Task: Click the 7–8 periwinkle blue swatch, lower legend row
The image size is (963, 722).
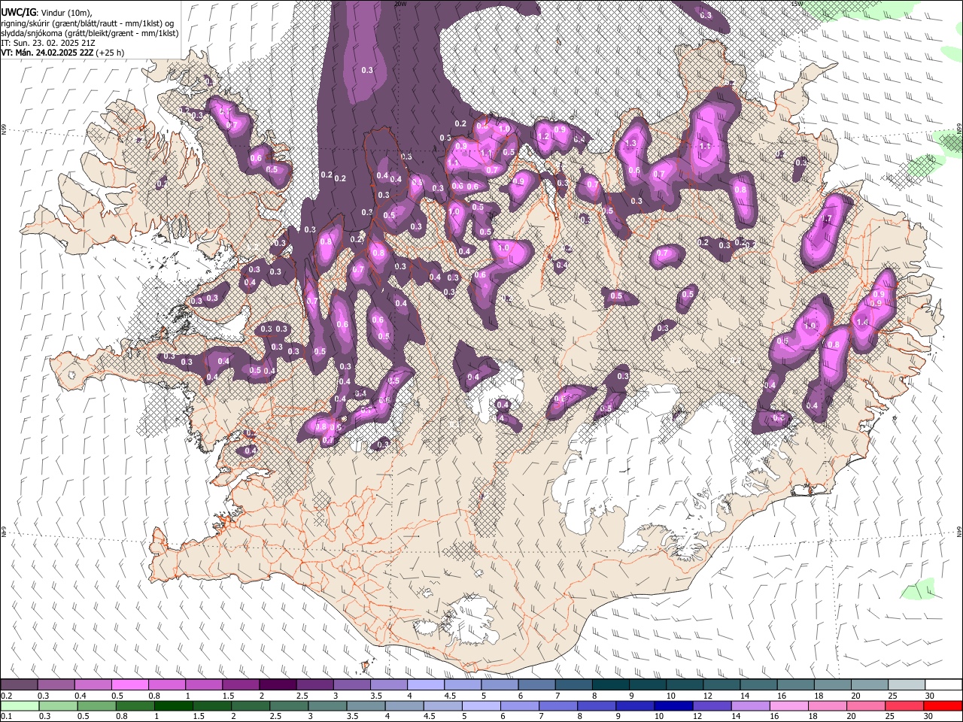Action: 557,706
